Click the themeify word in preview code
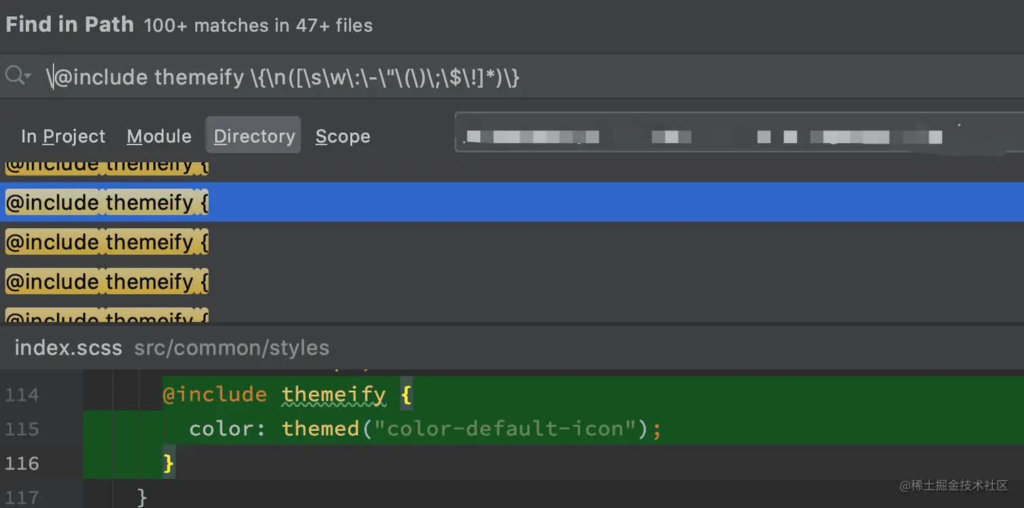This screenshot has width=1024, height=508. click(334, 394)
